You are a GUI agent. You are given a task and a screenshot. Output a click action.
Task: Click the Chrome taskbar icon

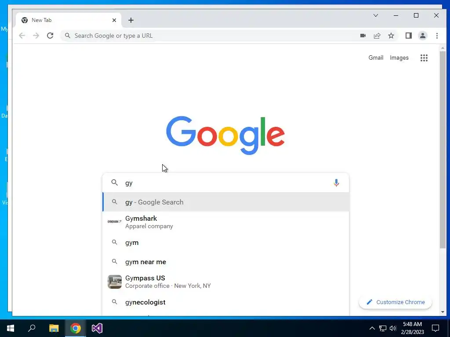[76, 328]
